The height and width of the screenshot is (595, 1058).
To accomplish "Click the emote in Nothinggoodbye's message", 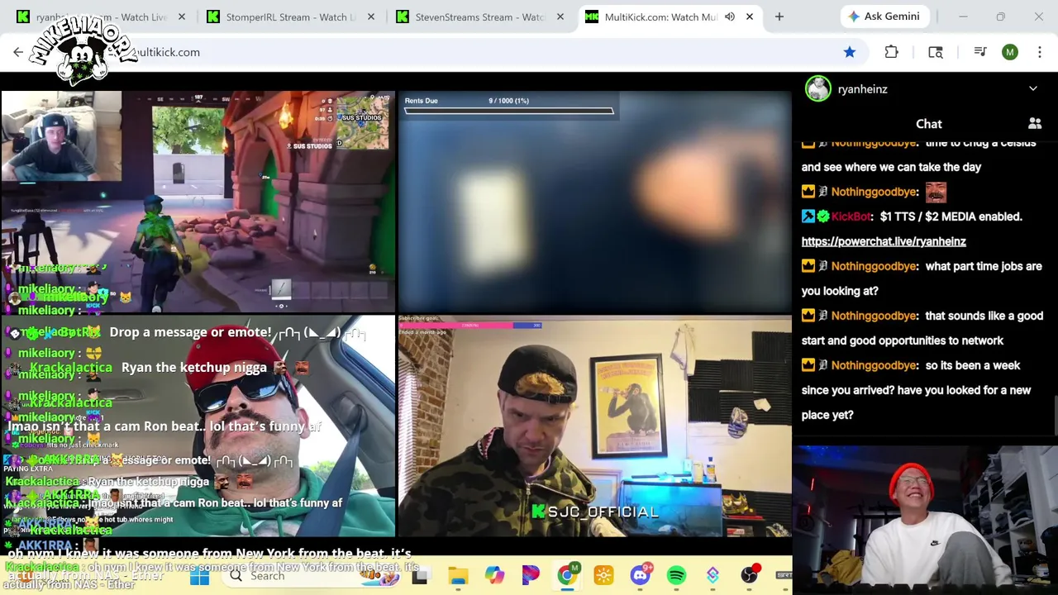I will [x=936, y=192].
